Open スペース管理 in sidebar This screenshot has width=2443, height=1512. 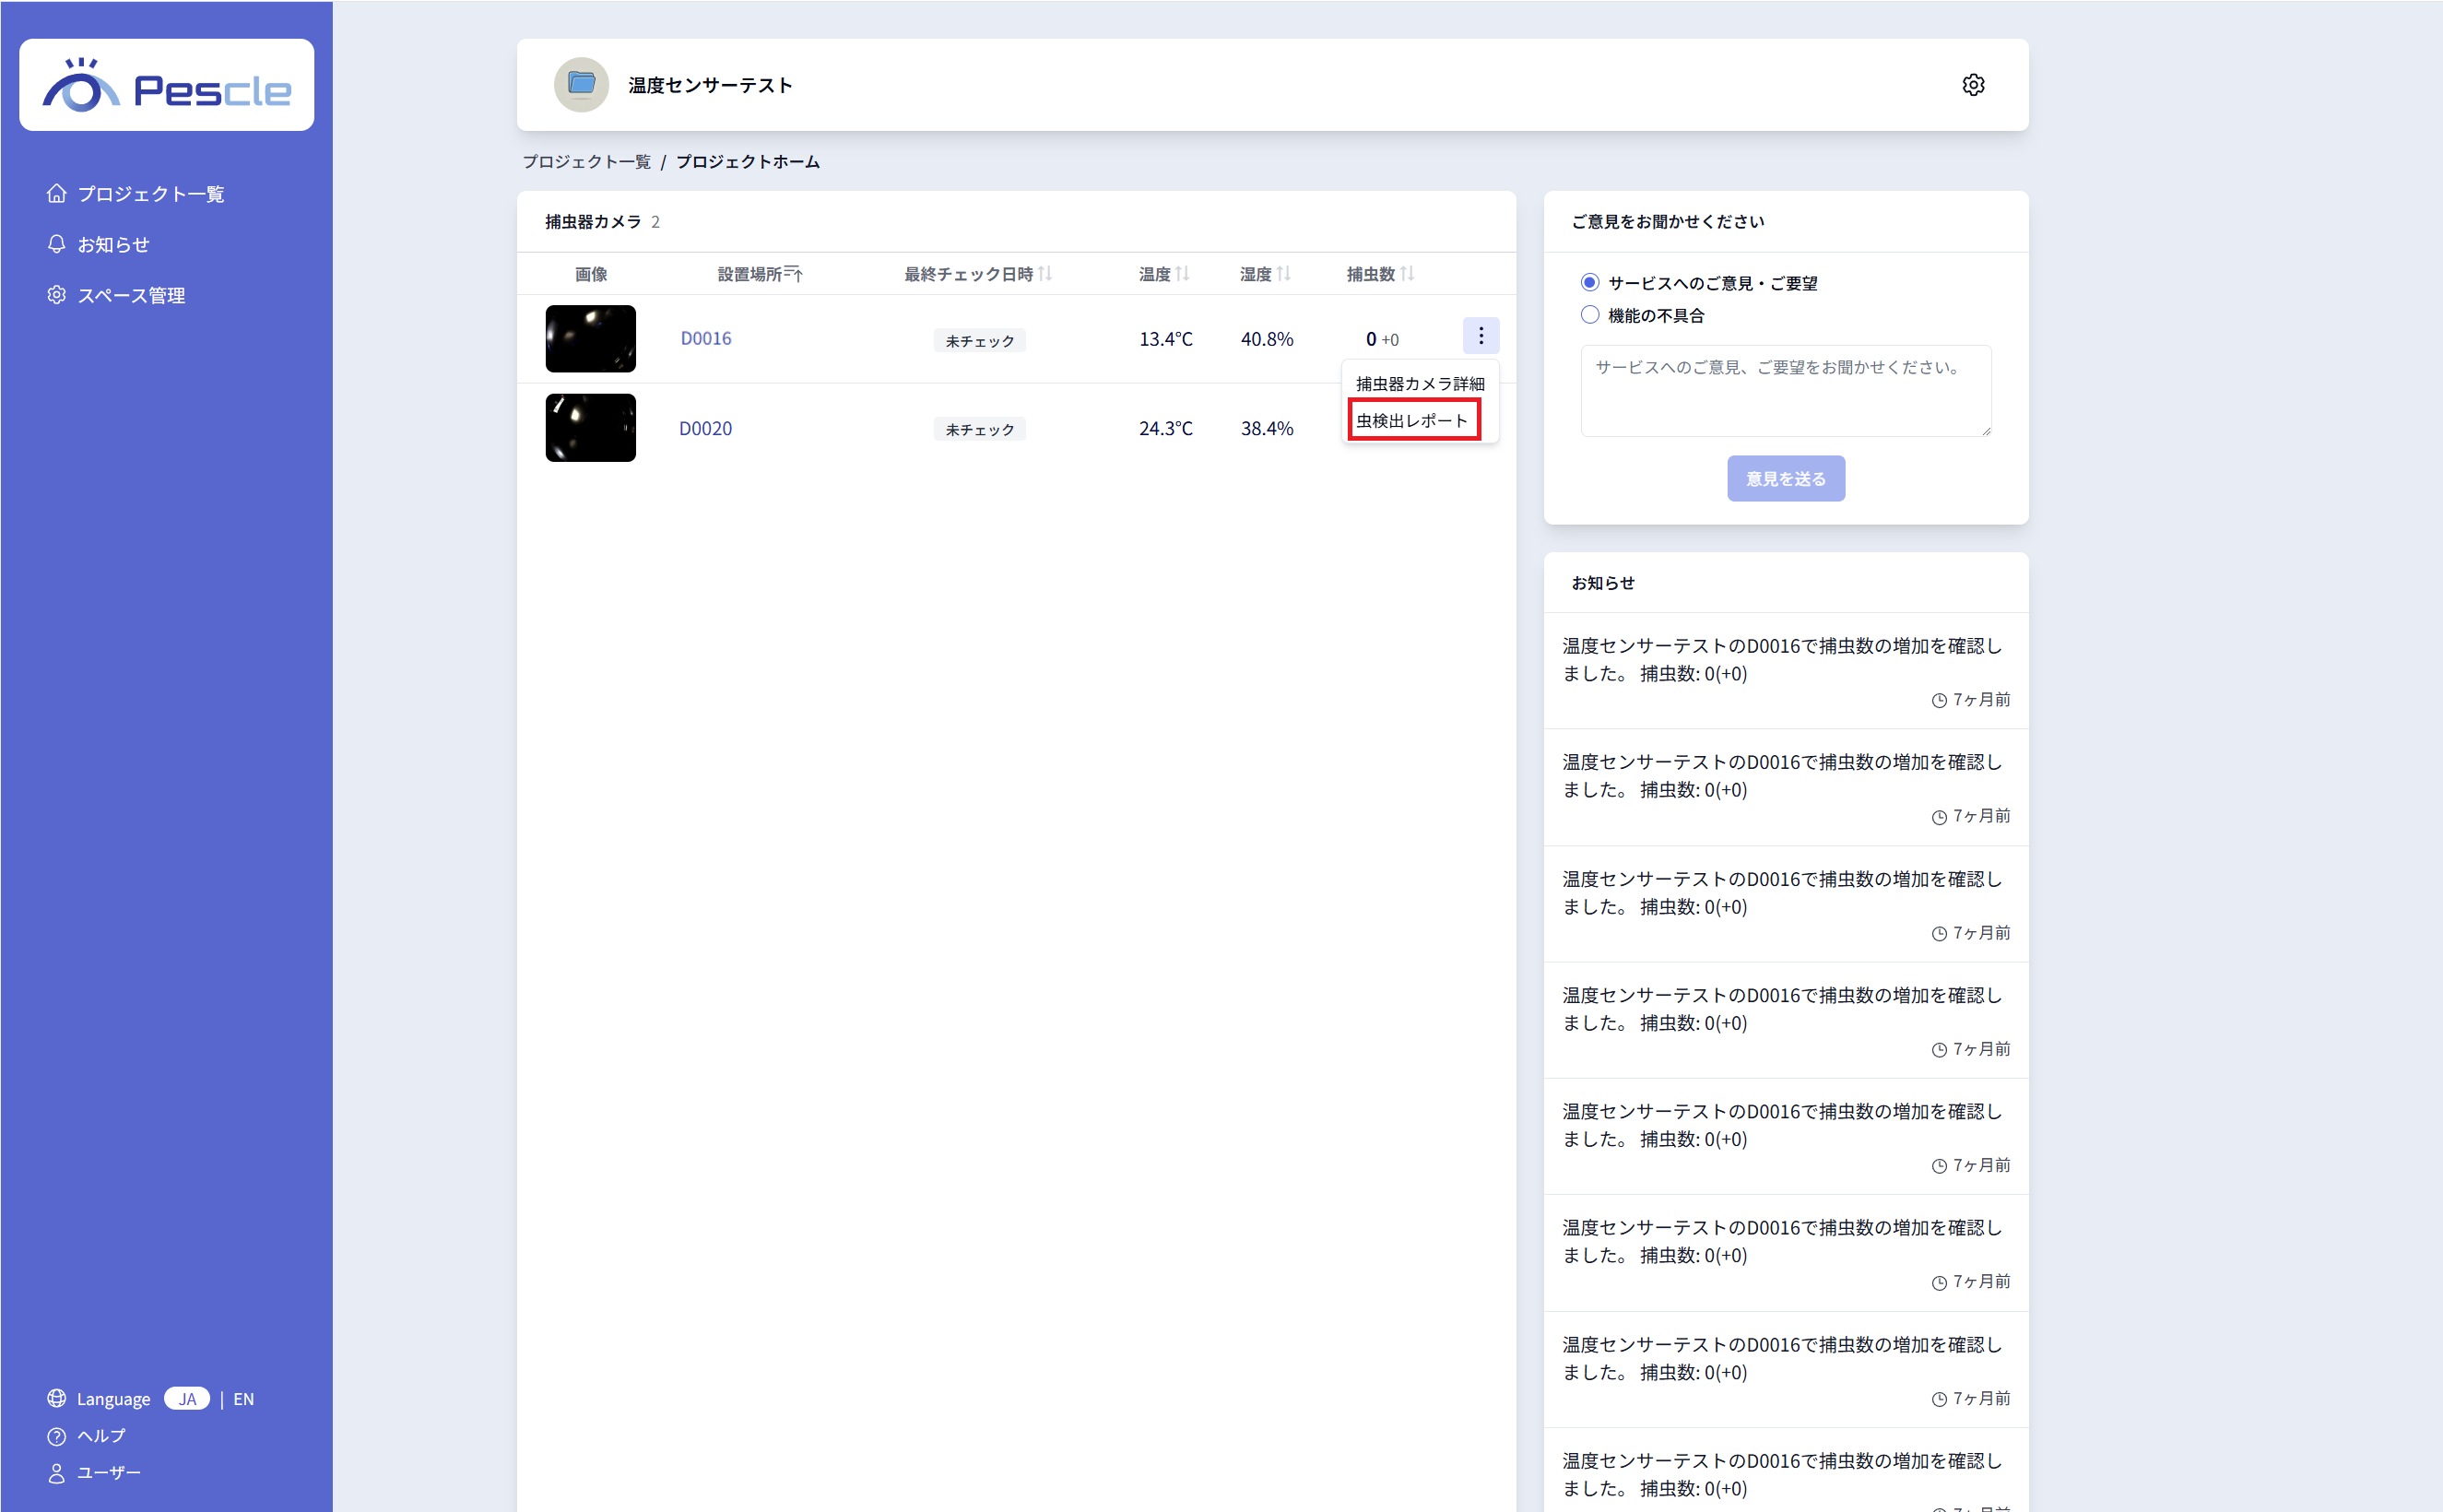130,295
